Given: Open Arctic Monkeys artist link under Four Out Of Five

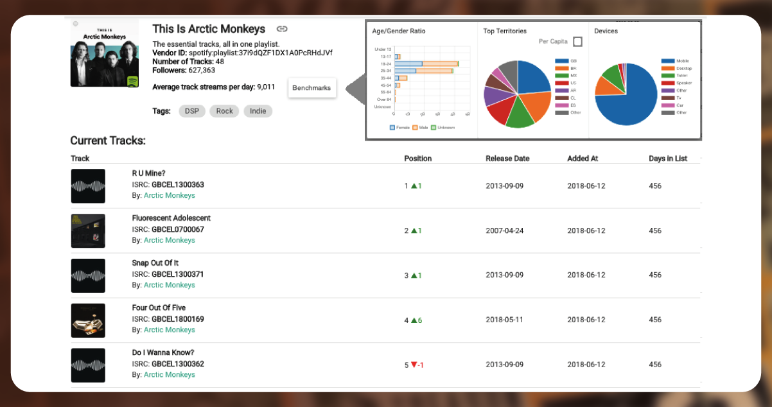Looking at the screenshot, I should pyautogui.click(x=170, y=330).
